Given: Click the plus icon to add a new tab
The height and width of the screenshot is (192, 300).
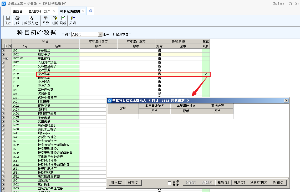Looking at the screenshot, I should (x=91, y=11).
